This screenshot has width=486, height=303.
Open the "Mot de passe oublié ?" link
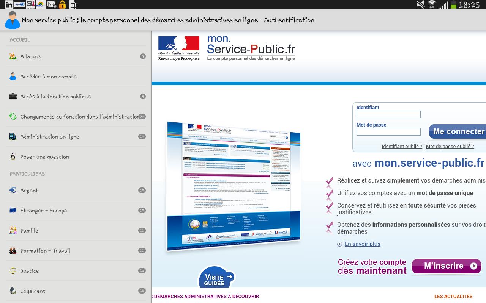tap(450, 146)
